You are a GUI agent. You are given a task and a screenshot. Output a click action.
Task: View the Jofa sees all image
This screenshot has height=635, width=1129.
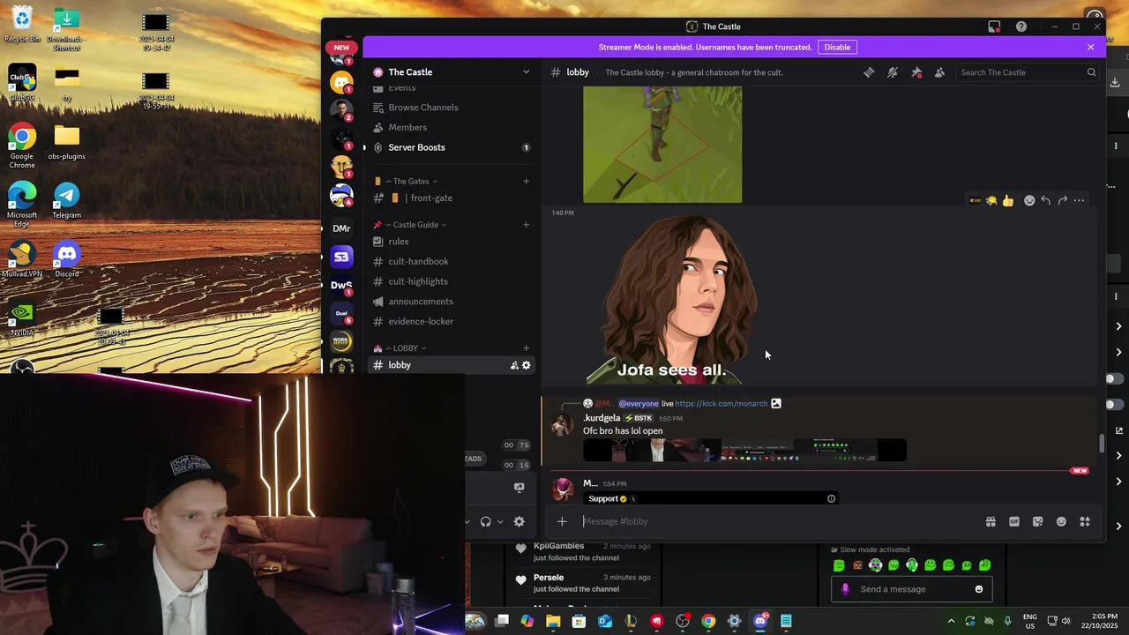point(671,301)
